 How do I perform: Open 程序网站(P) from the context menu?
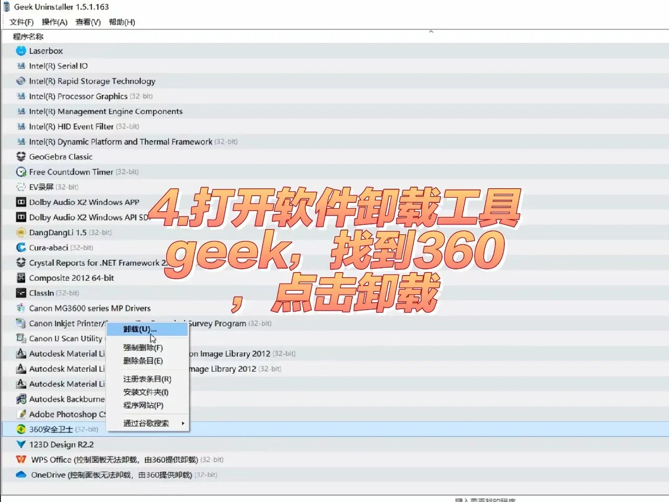143,405
